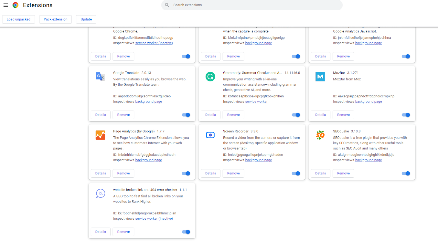This screenshot has height=242, width=438.
Task: Click the SEOquake extension icon
Action: point(320,135)
